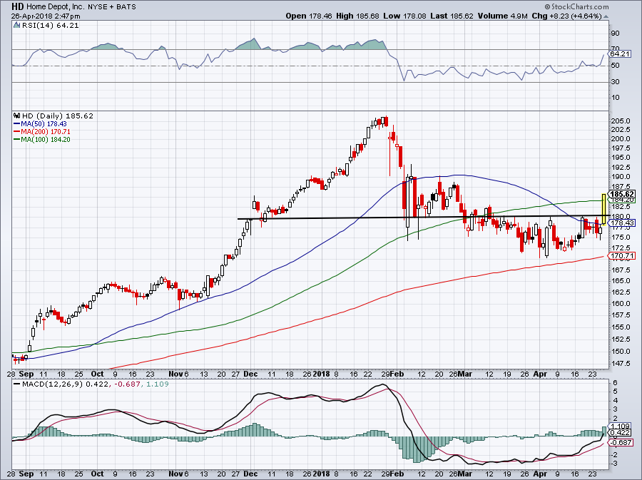Click the yellow highlighted latest candlestick
Screen dimensions: 642x480
(x=603, y=209)
